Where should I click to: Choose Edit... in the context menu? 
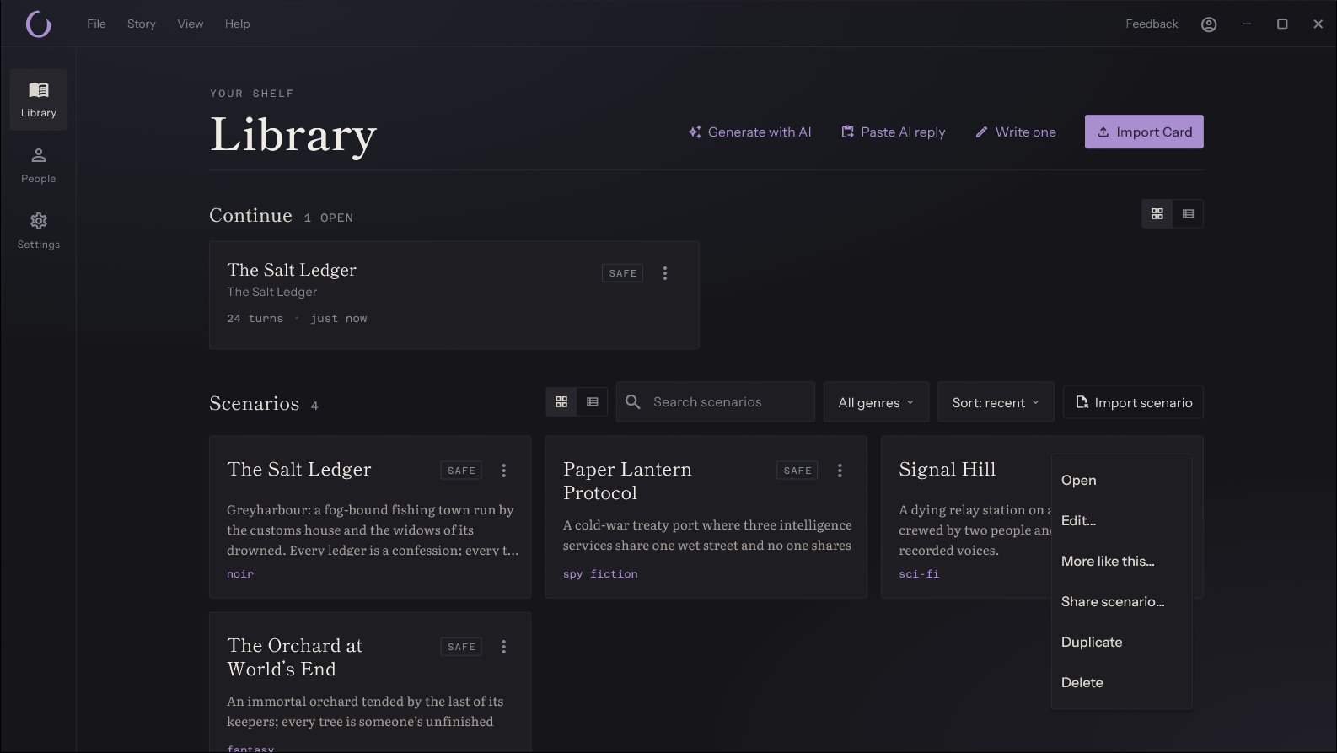coord(1122,521)
